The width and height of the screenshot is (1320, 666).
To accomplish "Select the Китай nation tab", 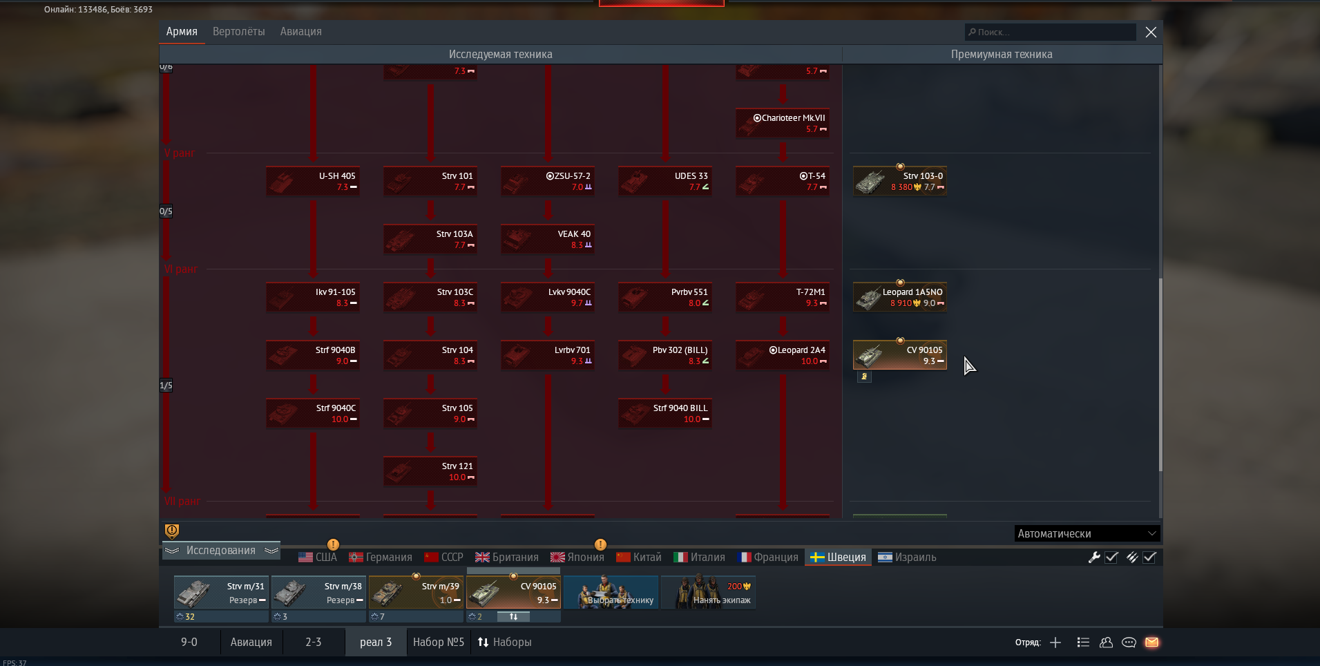I will pos(639,557).
